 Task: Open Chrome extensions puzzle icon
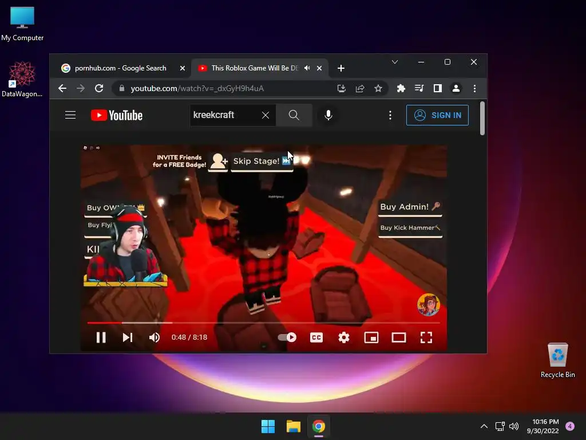[x=401, y=88]
